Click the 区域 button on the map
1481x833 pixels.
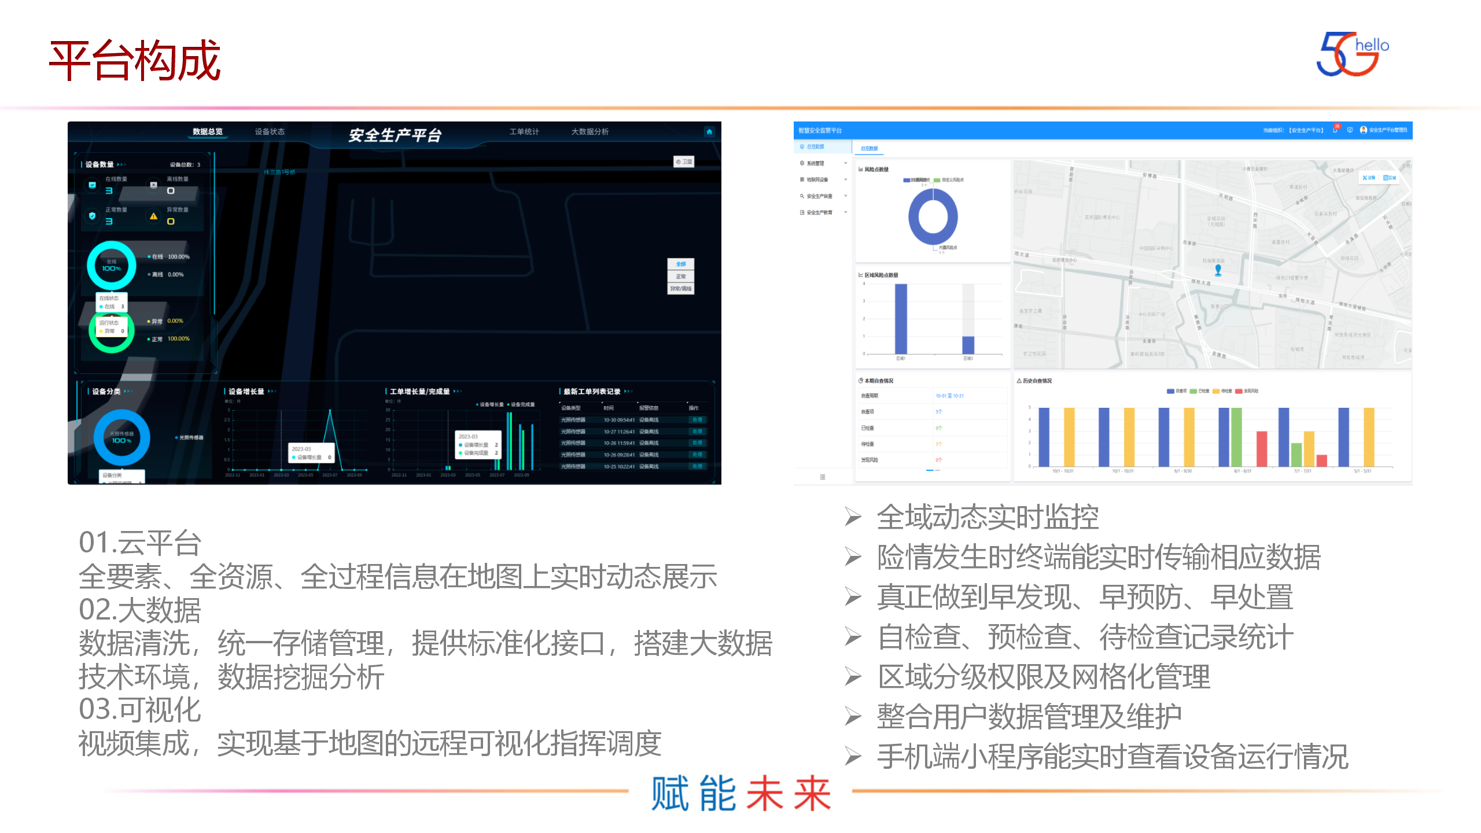(1389, 178)
